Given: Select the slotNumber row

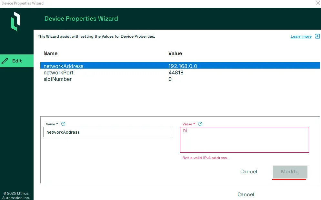Looking at the screenshot, I should pyautogui.click(x=180, y=79).
